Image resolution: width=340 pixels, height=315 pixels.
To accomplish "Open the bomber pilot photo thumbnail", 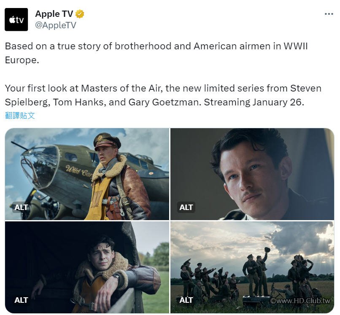I will [x=87, y=174].
